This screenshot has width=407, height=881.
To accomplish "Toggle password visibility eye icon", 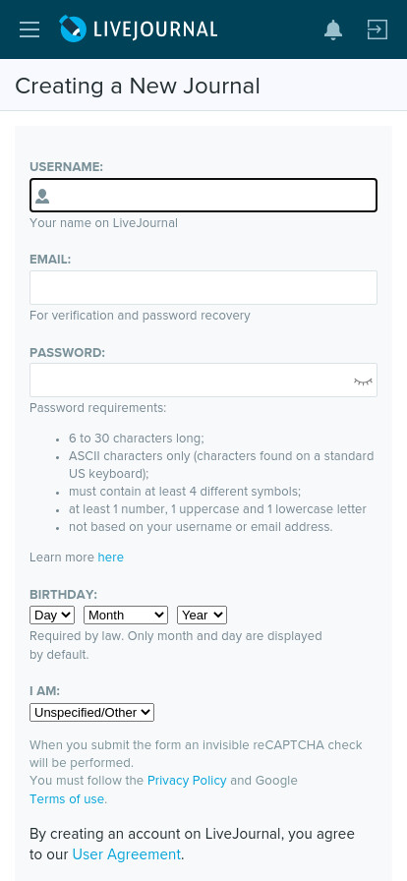I will click(x=363, y=381).
